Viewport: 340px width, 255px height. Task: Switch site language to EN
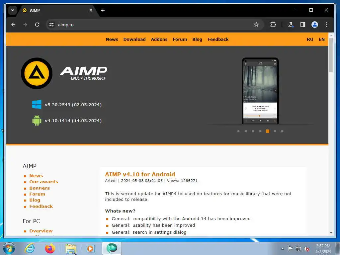pyautogui.click(x=321, y=40)
